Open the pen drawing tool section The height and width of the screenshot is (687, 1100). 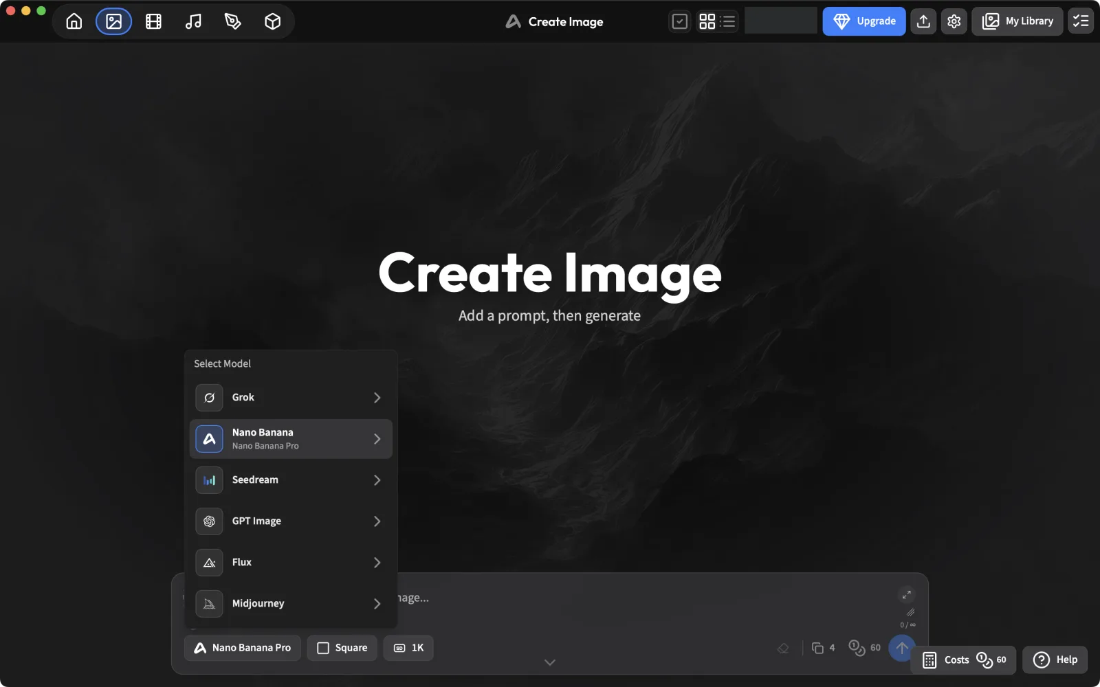(x=233, y=21)
